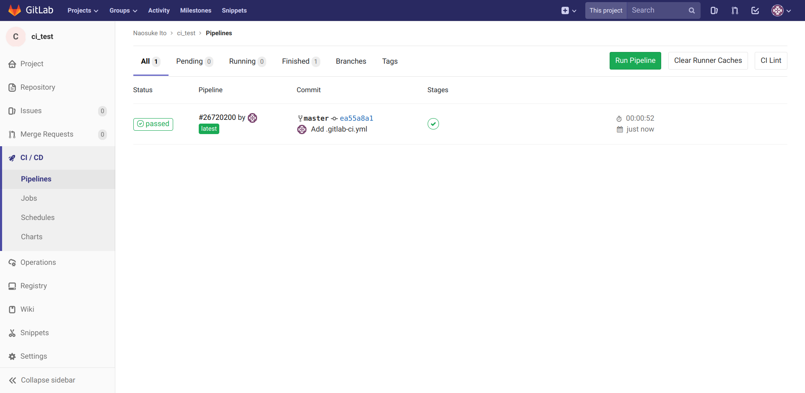
Task: Open Schedules in CI / CD submenu
Action: [38, 218]
